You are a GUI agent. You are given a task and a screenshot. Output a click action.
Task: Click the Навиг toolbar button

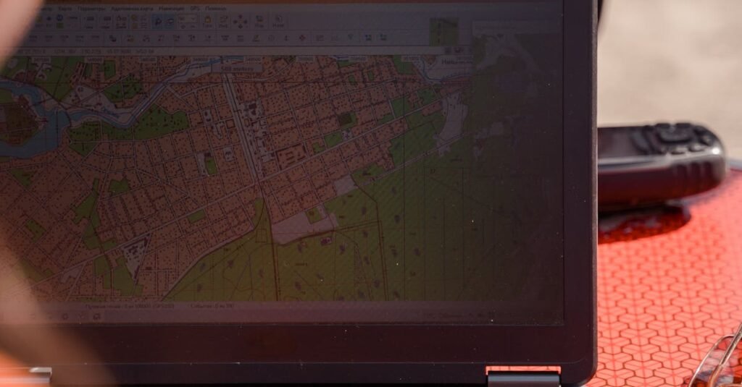(x=278, y=21)
